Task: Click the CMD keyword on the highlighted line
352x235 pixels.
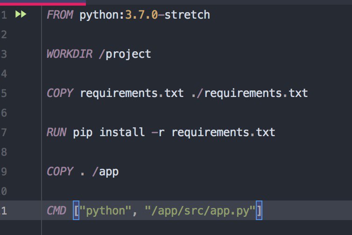Action: [x=56, y=211]
